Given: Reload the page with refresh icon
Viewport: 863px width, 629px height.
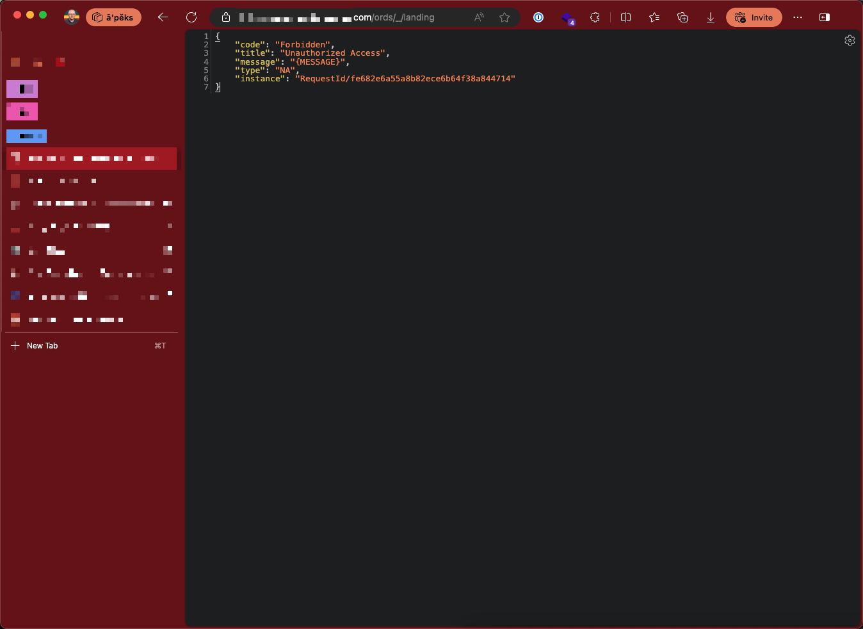Looking at the screenshot, I should pos(191,17).
